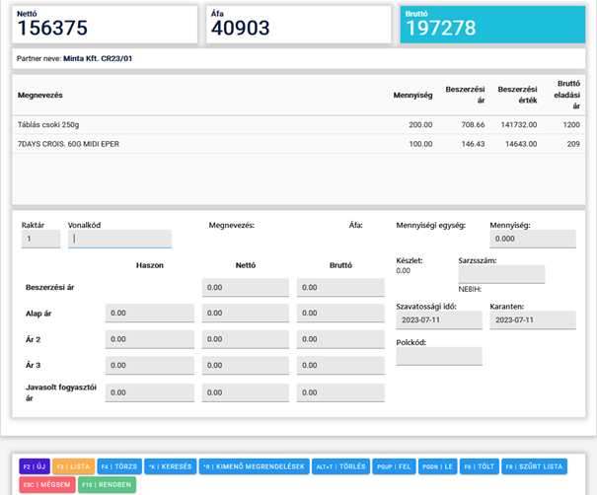Open the F8 SZŰRT LISTA button
The width and height of the screenshot is (597, 495).
[x=534, y=466]
